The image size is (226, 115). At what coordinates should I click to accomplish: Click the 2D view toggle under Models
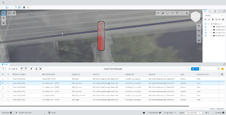coord(216,19)
